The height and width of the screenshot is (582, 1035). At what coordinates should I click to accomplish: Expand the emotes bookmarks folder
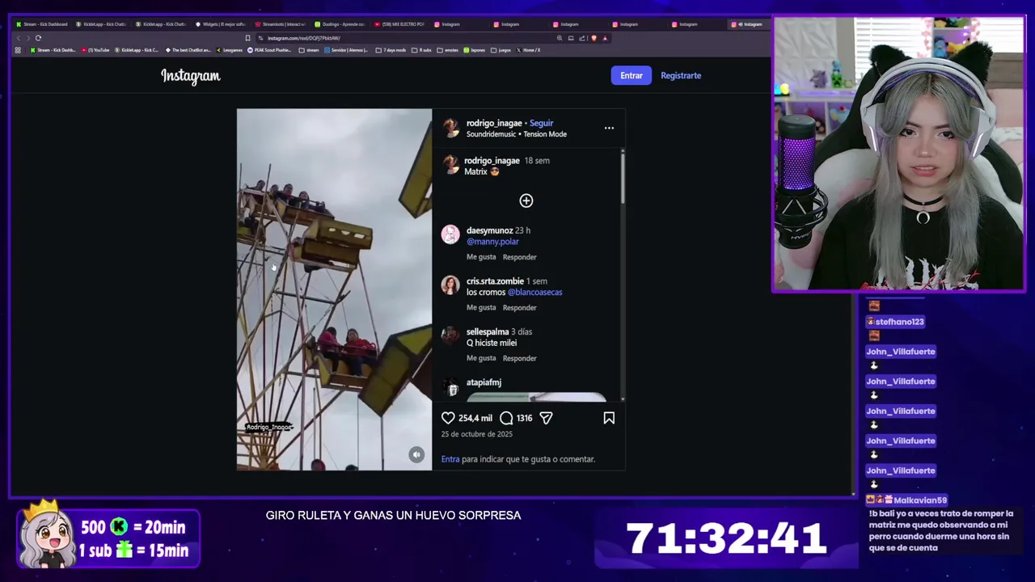[447, 50]
